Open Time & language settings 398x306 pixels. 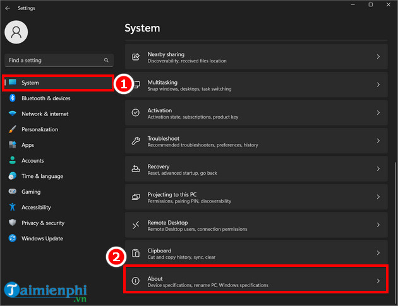coord(58,176)
